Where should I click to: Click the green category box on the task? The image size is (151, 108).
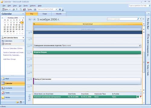click(x=138, y=97)
